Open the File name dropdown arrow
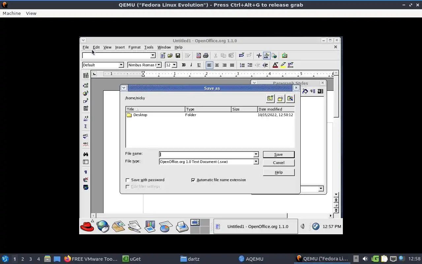 pyautogui.click(x=256, y=154)
